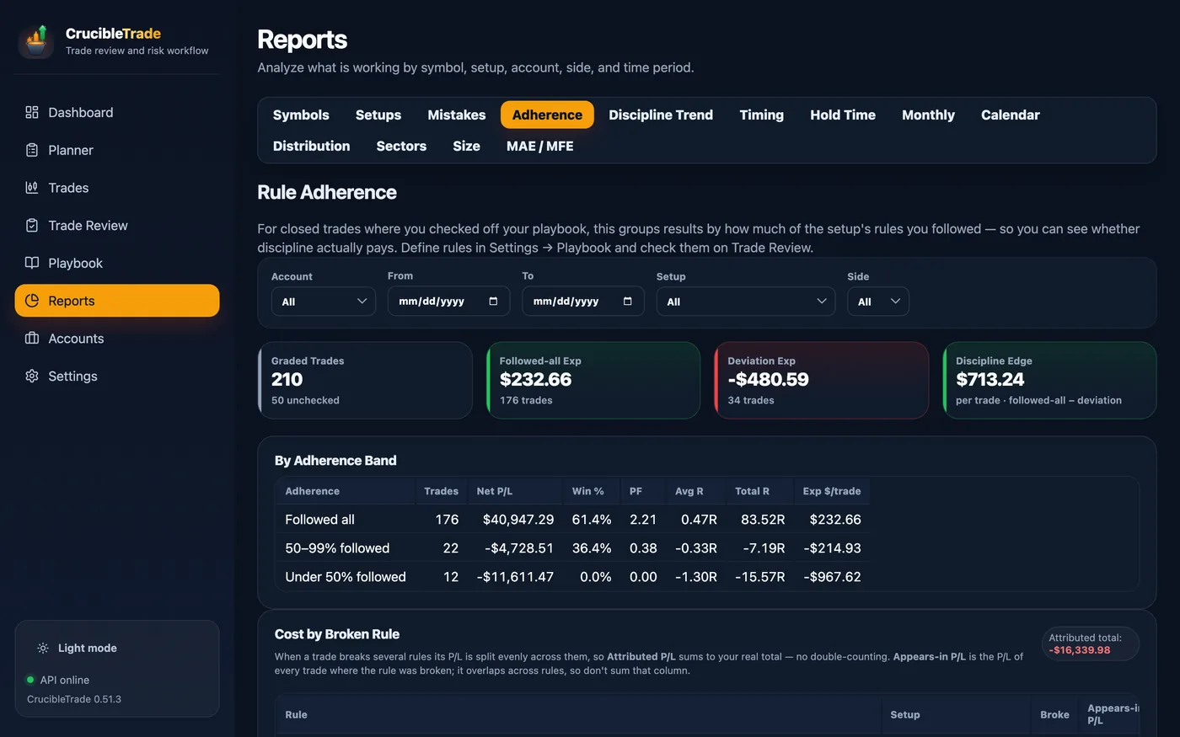Go to Playbook in the sidebar
Image resolution: width=1180 pixels, height=737 pixels.
117,263
